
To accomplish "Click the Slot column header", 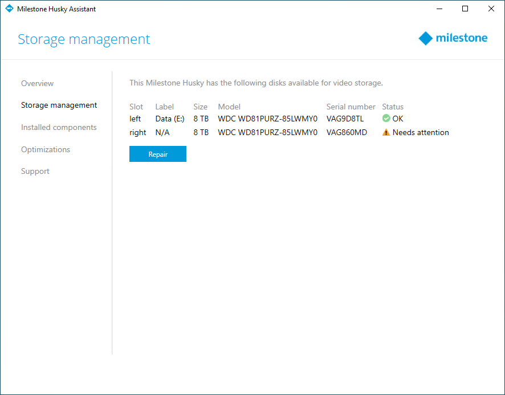I will click(x=136, y=107).
